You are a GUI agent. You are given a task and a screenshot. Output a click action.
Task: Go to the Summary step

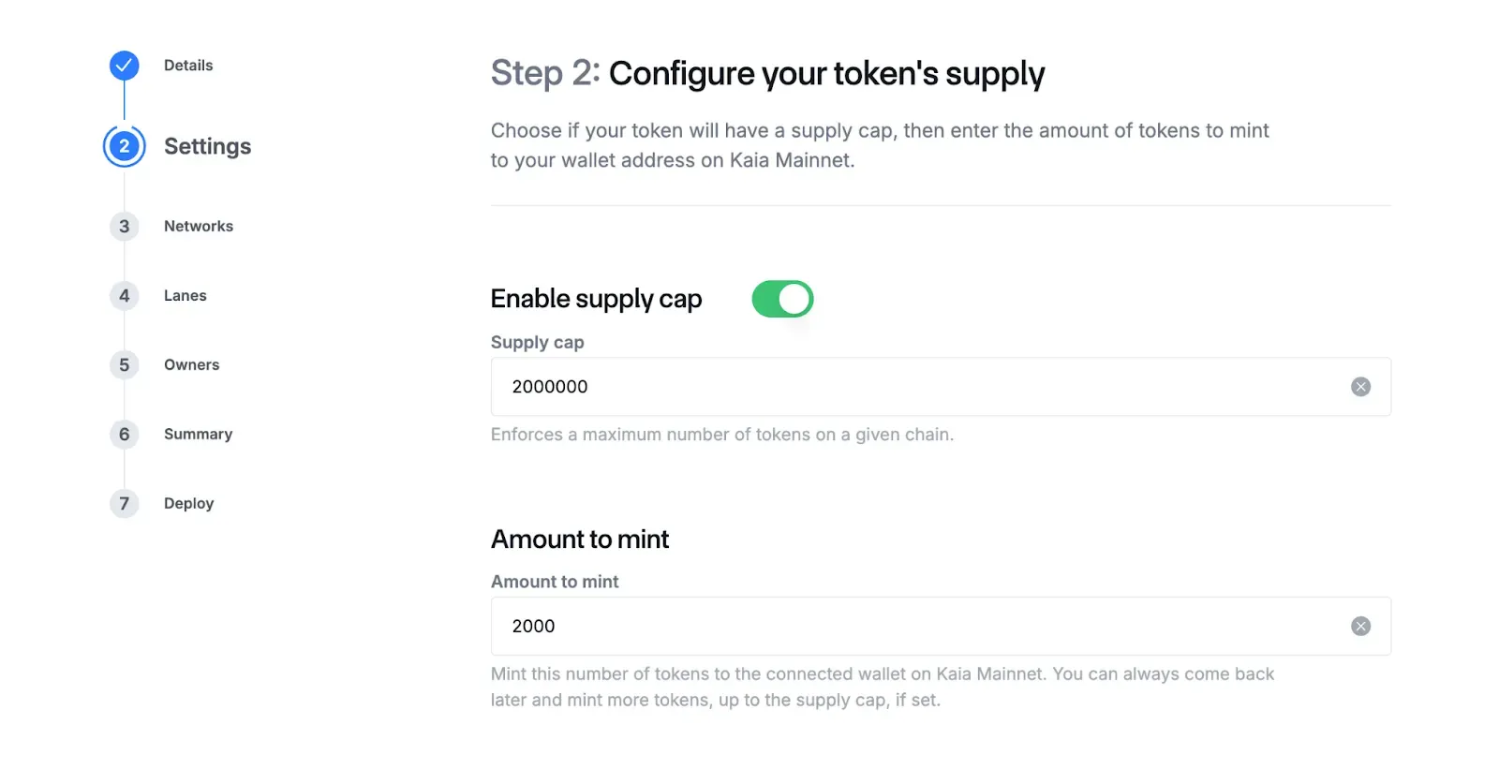pos(198,435)
